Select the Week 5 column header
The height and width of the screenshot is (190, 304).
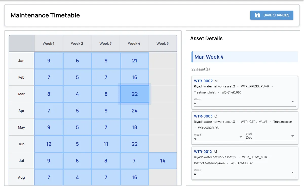pyautogui.click(x=162, y=43)
